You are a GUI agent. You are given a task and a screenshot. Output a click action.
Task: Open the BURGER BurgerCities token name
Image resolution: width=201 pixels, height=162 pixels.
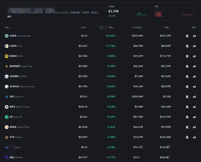tap(21, 66)
